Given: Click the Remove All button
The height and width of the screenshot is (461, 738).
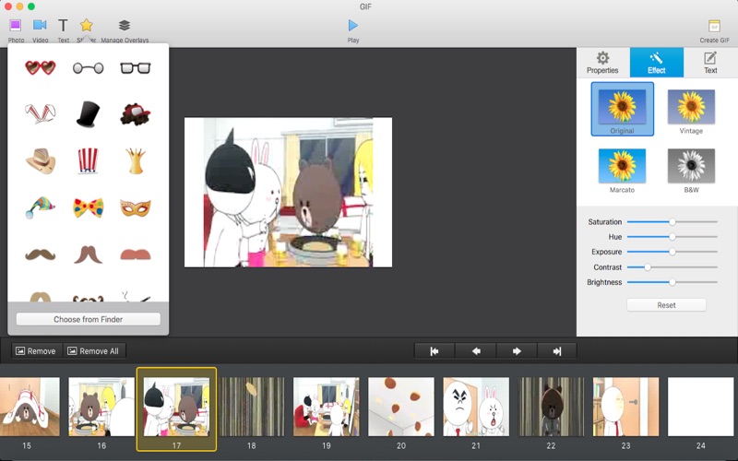Looking at the screenshot, I should (x=95, y=351).
